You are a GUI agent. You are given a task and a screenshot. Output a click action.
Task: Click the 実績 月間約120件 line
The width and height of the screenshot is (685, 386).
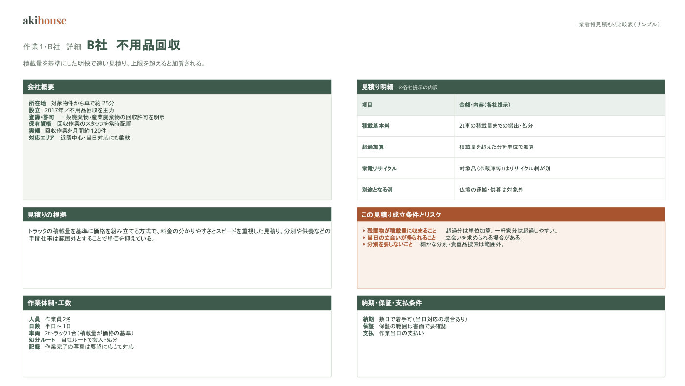click(x=68, y=131)
